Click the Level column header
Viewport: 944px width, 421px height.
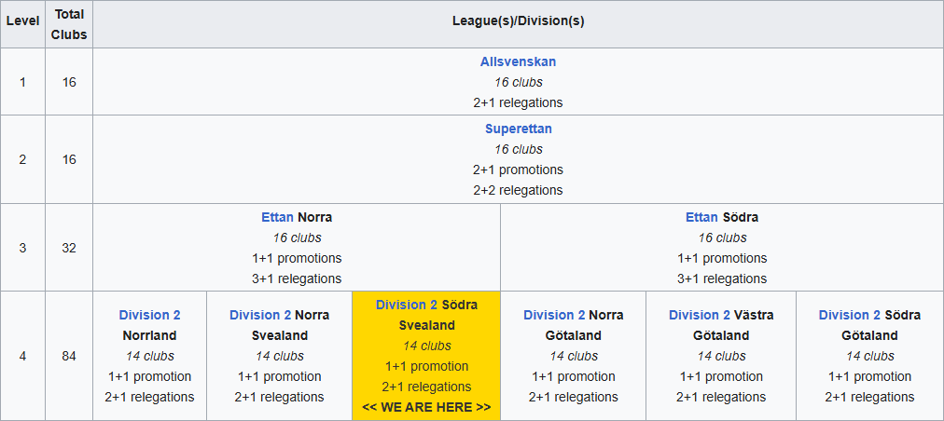pos(22,20)
